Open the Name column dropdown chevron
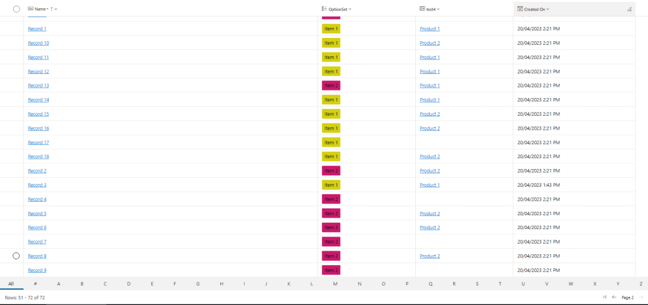 coord(56,9)
